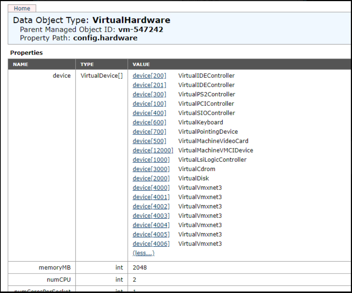Open device[4003] VirtualVmxnet3 link
This screenshot has width=352, height=293.
pyautogui.click(x=151, y=216)
